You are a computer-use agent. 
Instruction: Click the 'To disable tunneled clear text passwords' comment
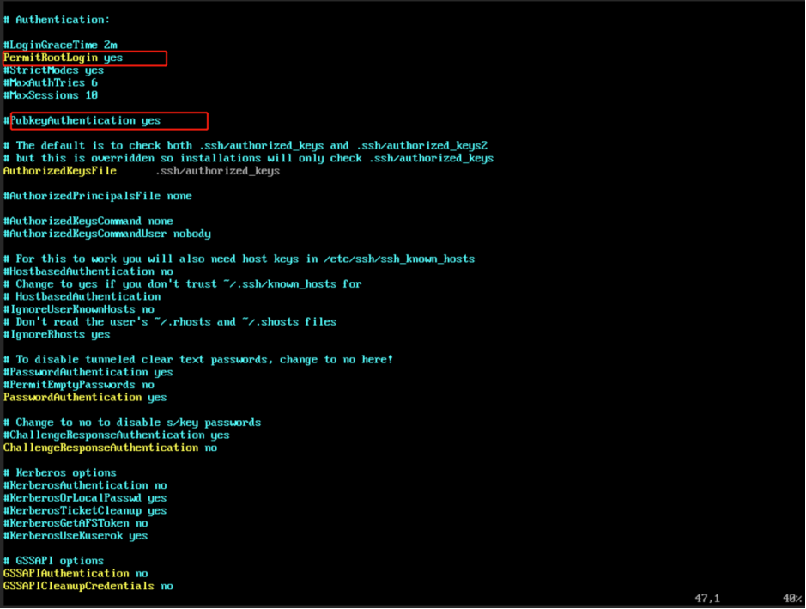pos(198,360)
